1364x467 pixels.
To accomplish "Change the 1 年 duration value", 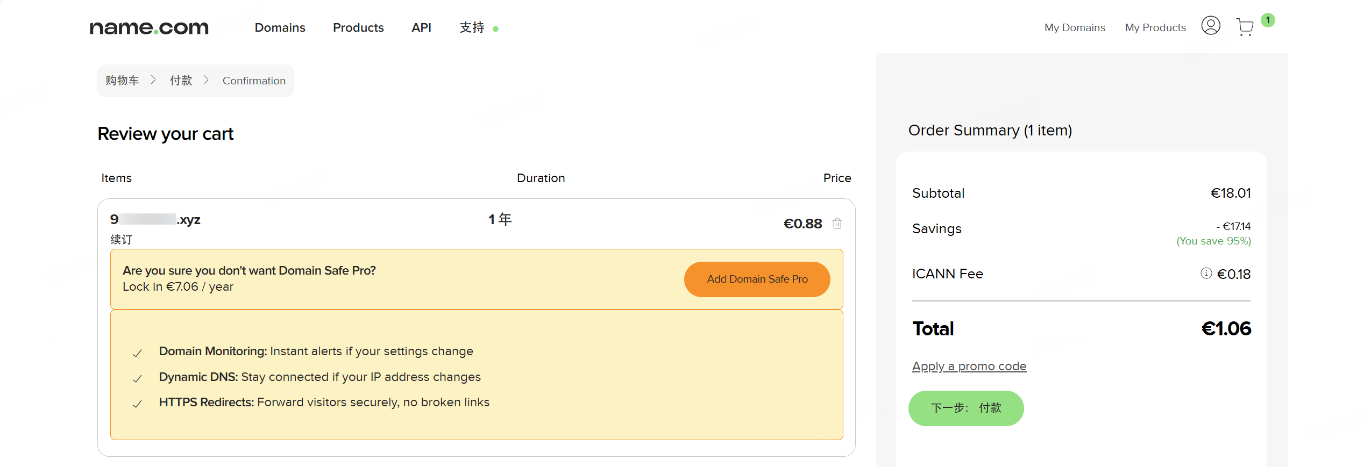I will pyautogui.click(x=500, y=219).
